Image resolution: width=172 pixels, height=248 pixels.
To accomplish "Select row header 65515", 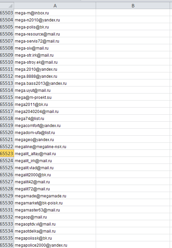I will click(x=7, y=97).
